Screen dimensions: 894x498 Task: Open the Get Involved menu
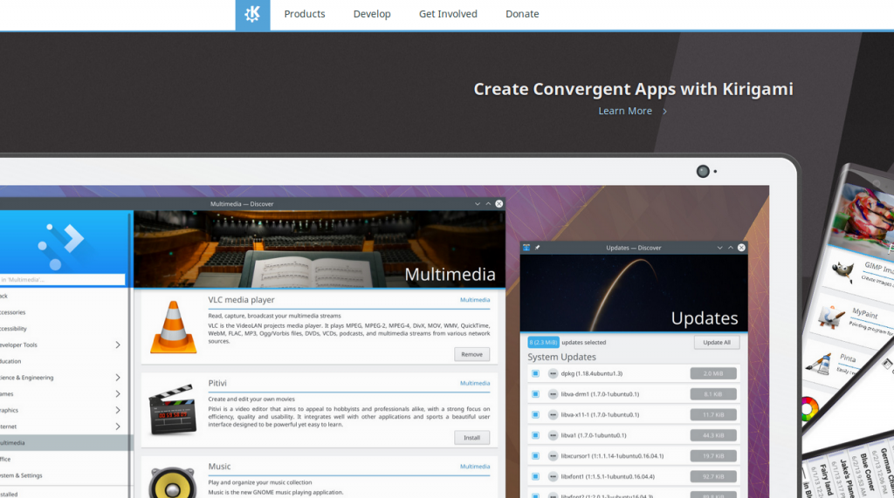point(448,14)
